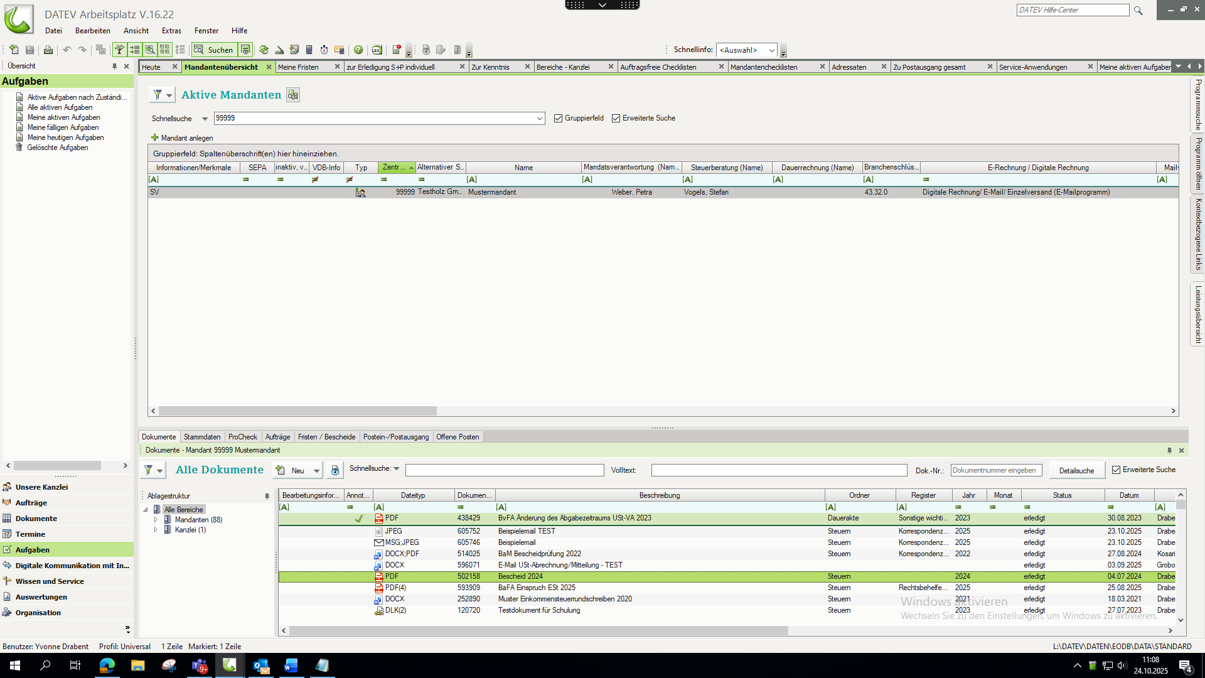Click the calculator toolbar icon
1205x678 pixels.
click(x=309, y=50)
